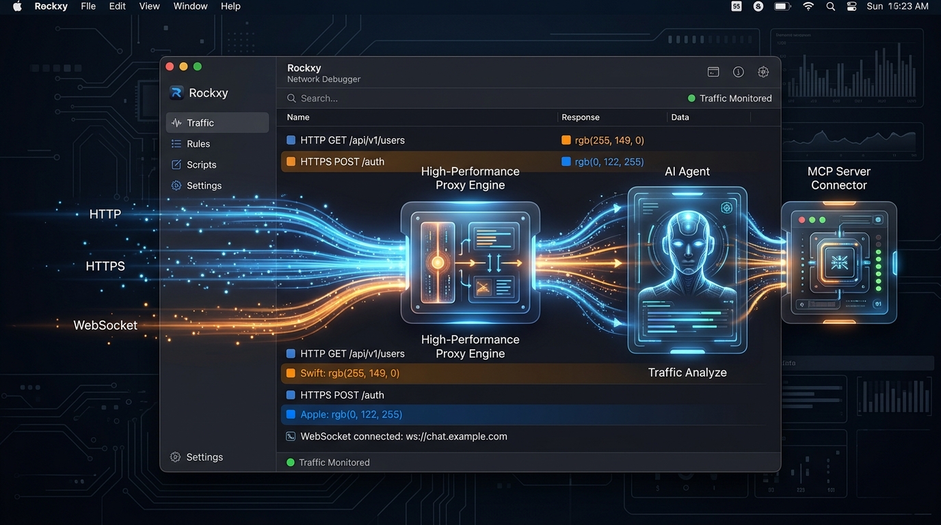The width and height of the screenshot is (941, 525).
Task: Click the MCP Server Connector label
Action: pos(839,178)
